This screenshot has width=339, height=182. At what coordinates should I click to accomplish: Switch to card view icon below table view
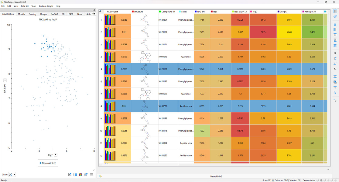335,17
